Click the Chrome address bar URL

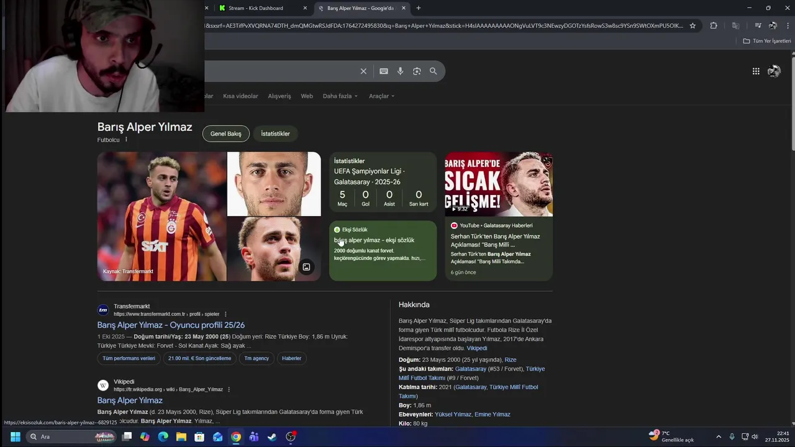click(444, 25)
